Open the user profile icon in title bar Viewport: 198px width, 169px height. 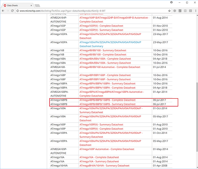point(171,2)
